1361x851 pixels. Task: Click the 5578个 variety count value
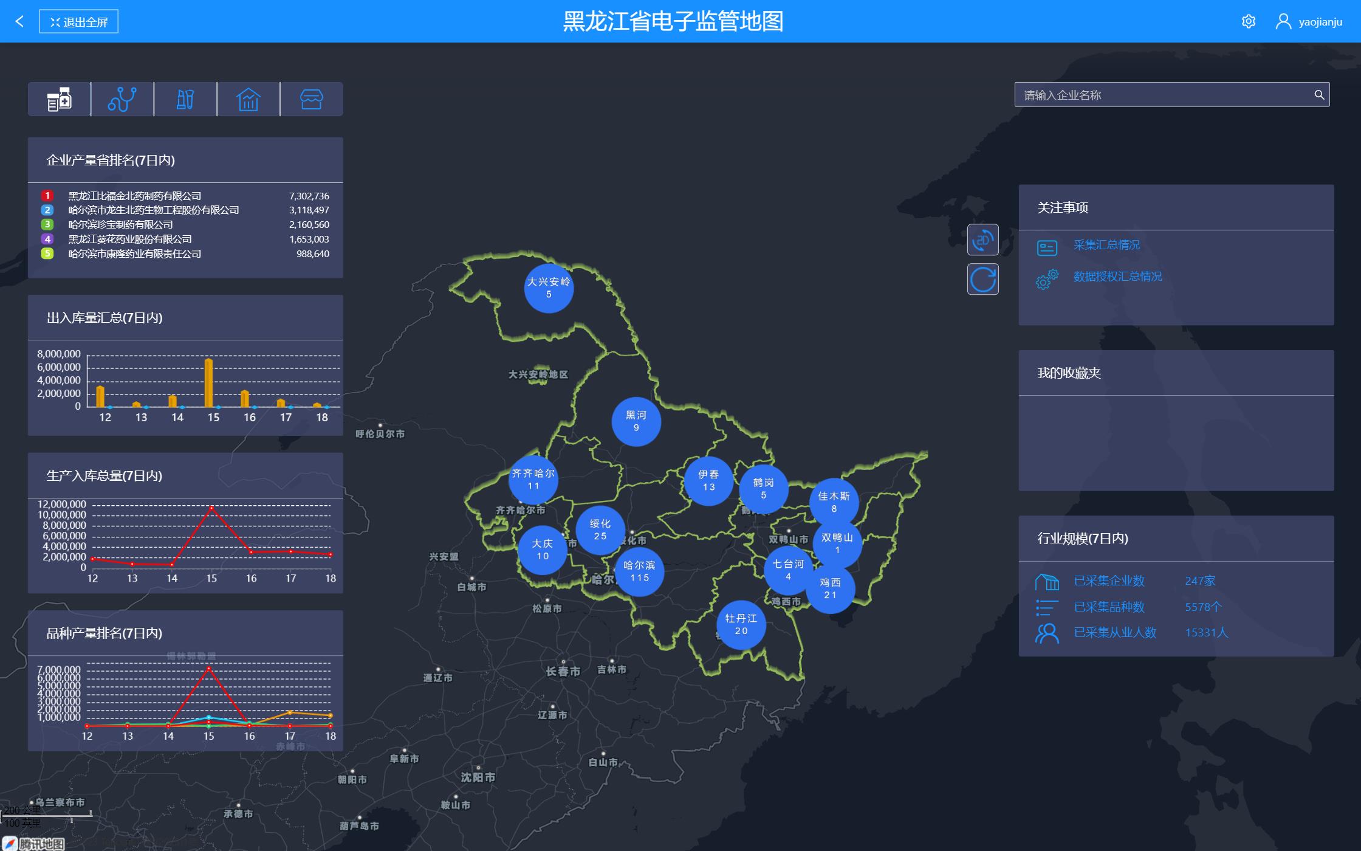(x=1203, y=607)
